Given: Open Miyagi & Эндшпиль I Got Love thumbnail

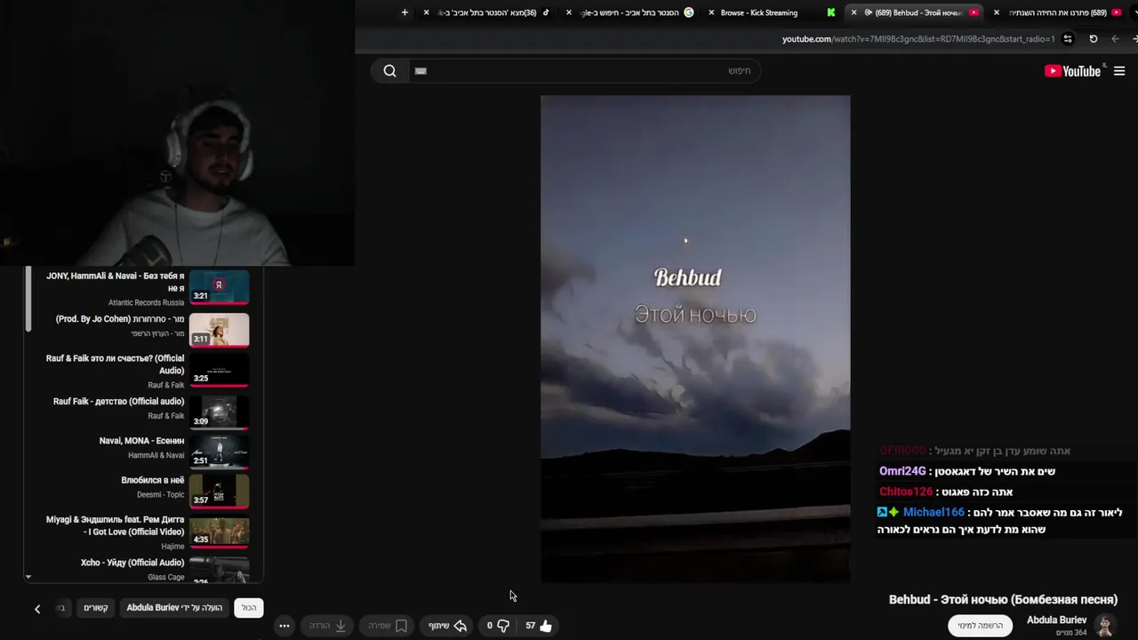Looking at the screenshot, I should [x=219, y=531].
